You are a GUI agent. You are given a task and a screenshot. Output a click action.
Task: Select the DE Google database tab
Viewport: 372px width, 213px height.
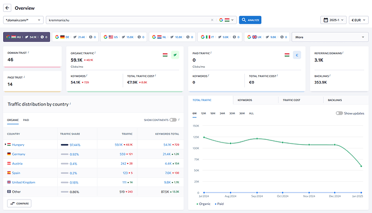pyautogui.click(x=75, y=37)
